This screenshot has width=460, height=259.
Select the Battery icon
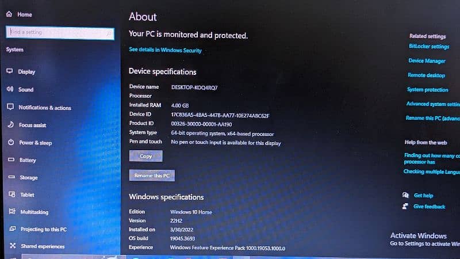[10, 160]
